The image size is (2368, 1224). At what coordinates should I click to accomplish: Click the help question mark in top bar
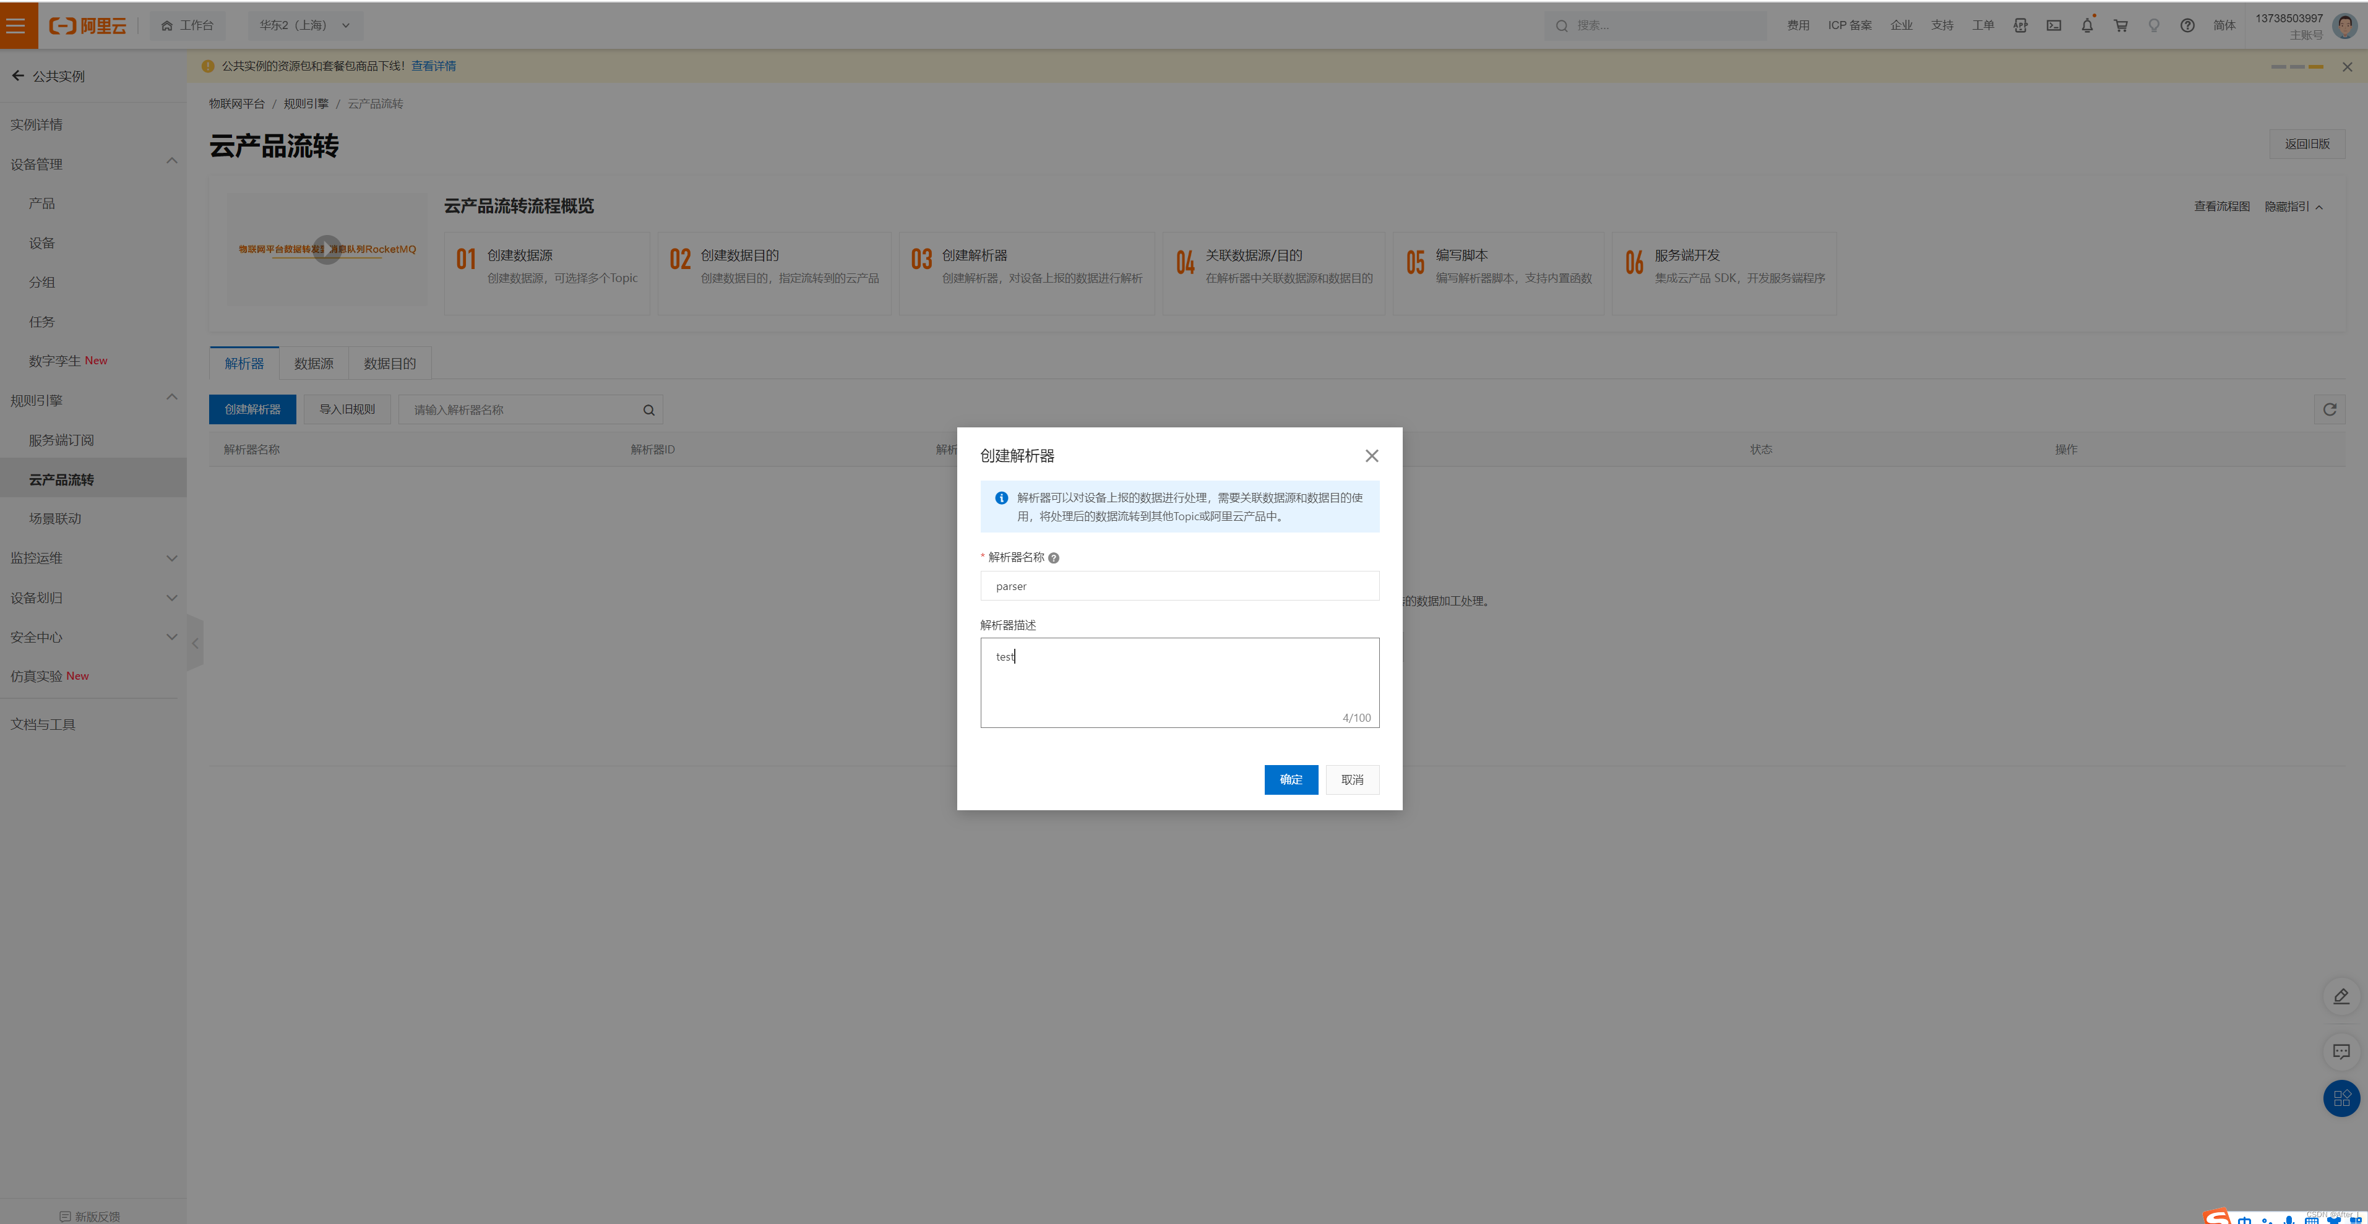[x=2187, y=26]
